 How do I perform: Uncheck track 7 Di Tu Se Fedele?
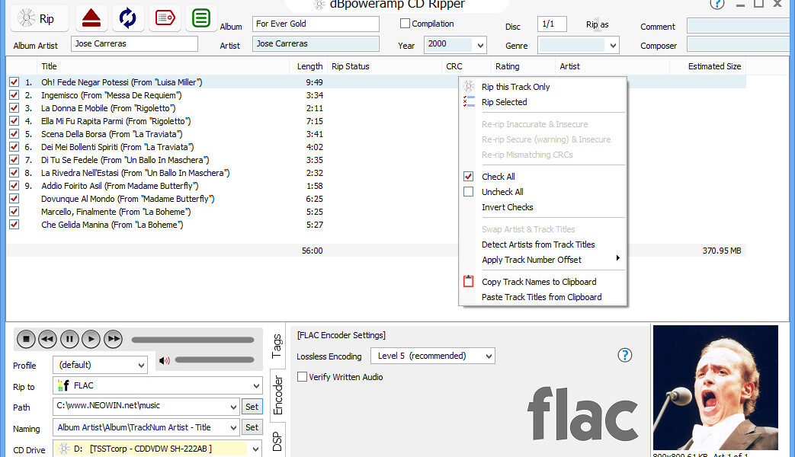click(14, 160)
